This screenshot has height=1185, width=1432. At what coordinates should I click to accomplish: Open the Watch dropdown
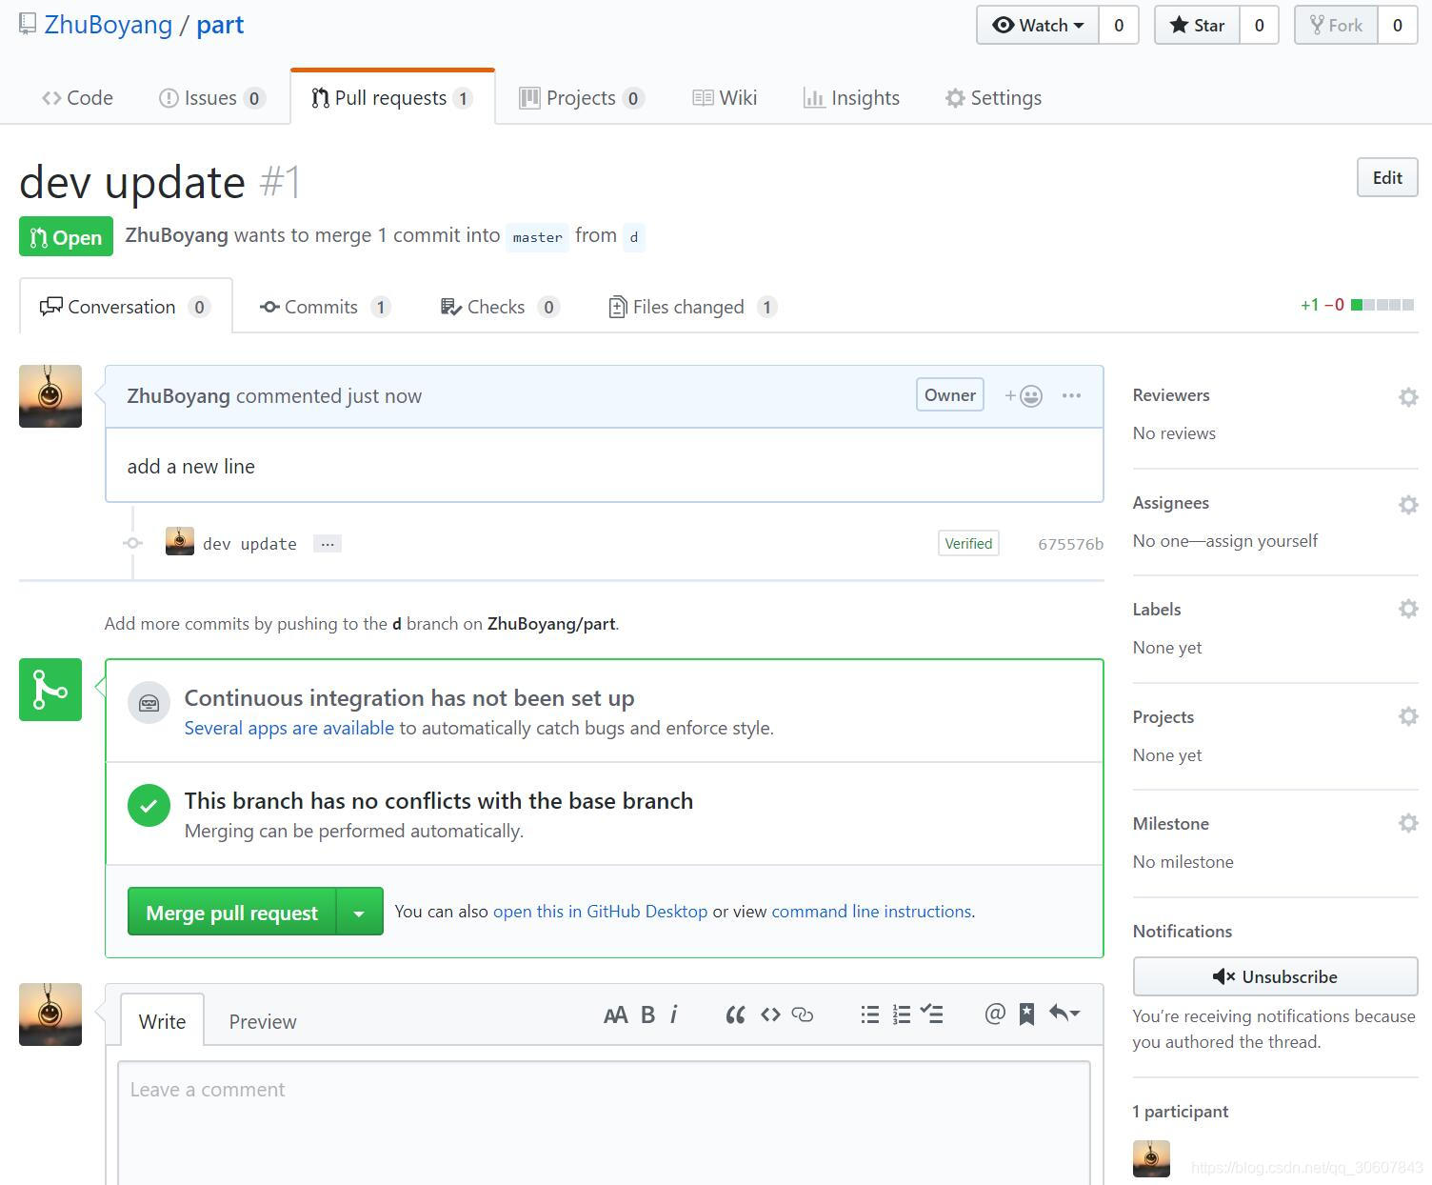(x=1038, y=25)
